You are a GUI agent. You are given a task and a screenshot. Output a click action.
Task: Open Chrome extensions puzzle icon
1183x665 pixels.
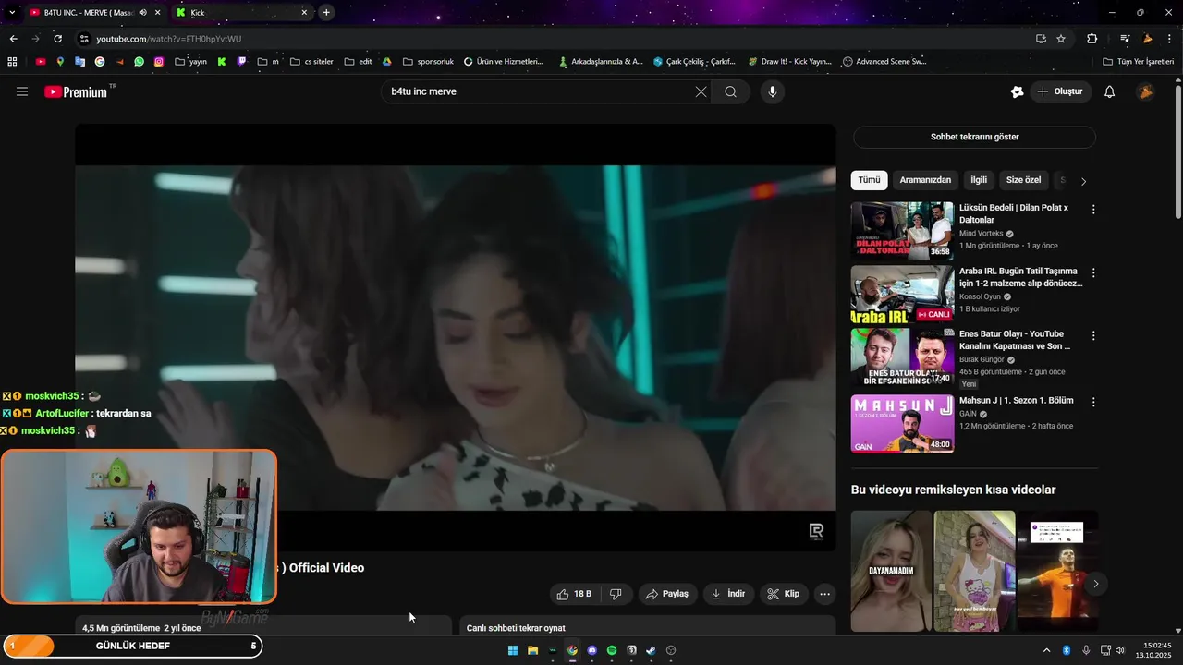(x=1092, y=39)
